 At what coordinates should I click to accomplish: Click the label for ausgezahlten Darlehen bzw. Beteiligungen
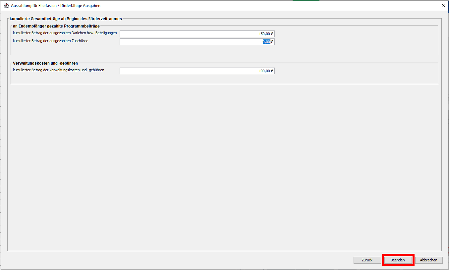coord(65,33)
